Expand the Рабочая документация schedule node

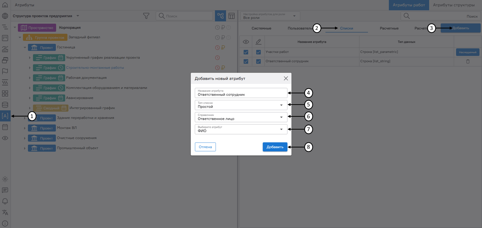coord(30,78)
